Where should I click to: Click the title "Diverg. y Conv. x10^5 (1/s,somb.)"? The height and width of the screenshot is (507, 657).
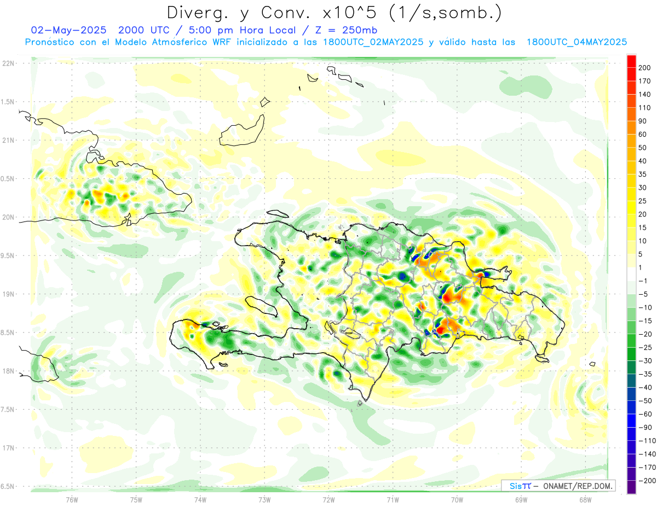pyautogui.click(x=334, y=13)
